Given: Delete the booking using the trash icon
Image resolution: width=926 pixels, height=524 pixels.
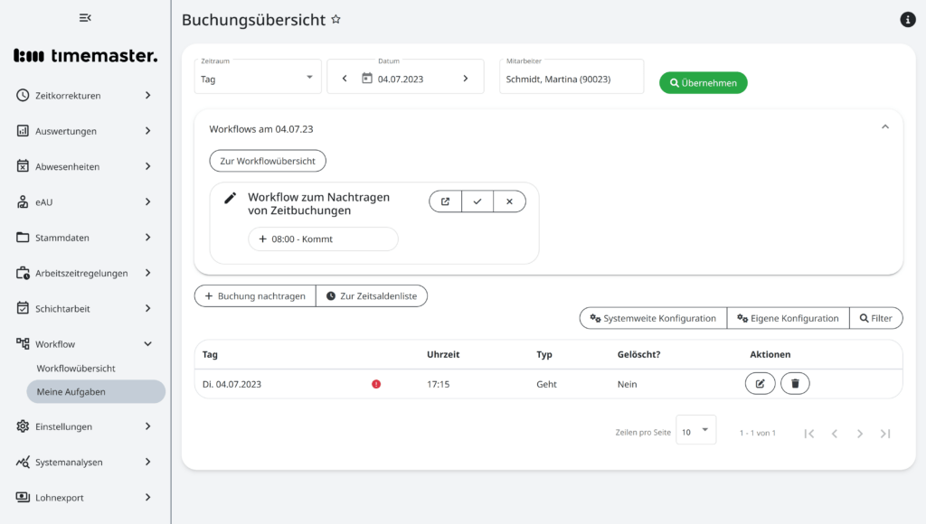Looking at the screenshot, I should tap(795, 383).
